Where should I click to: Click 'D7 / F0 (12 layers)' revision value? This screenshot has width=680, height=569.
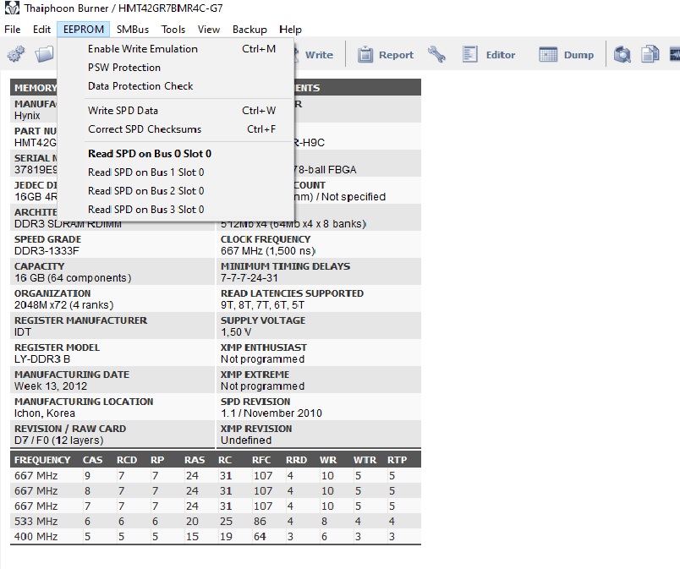pos(58,440)
